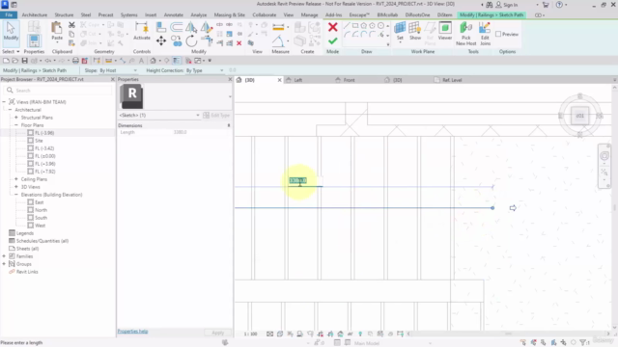Select the Rotate tool icon
Viewport: 618px width, 347px height.
[x=191, y=40]
